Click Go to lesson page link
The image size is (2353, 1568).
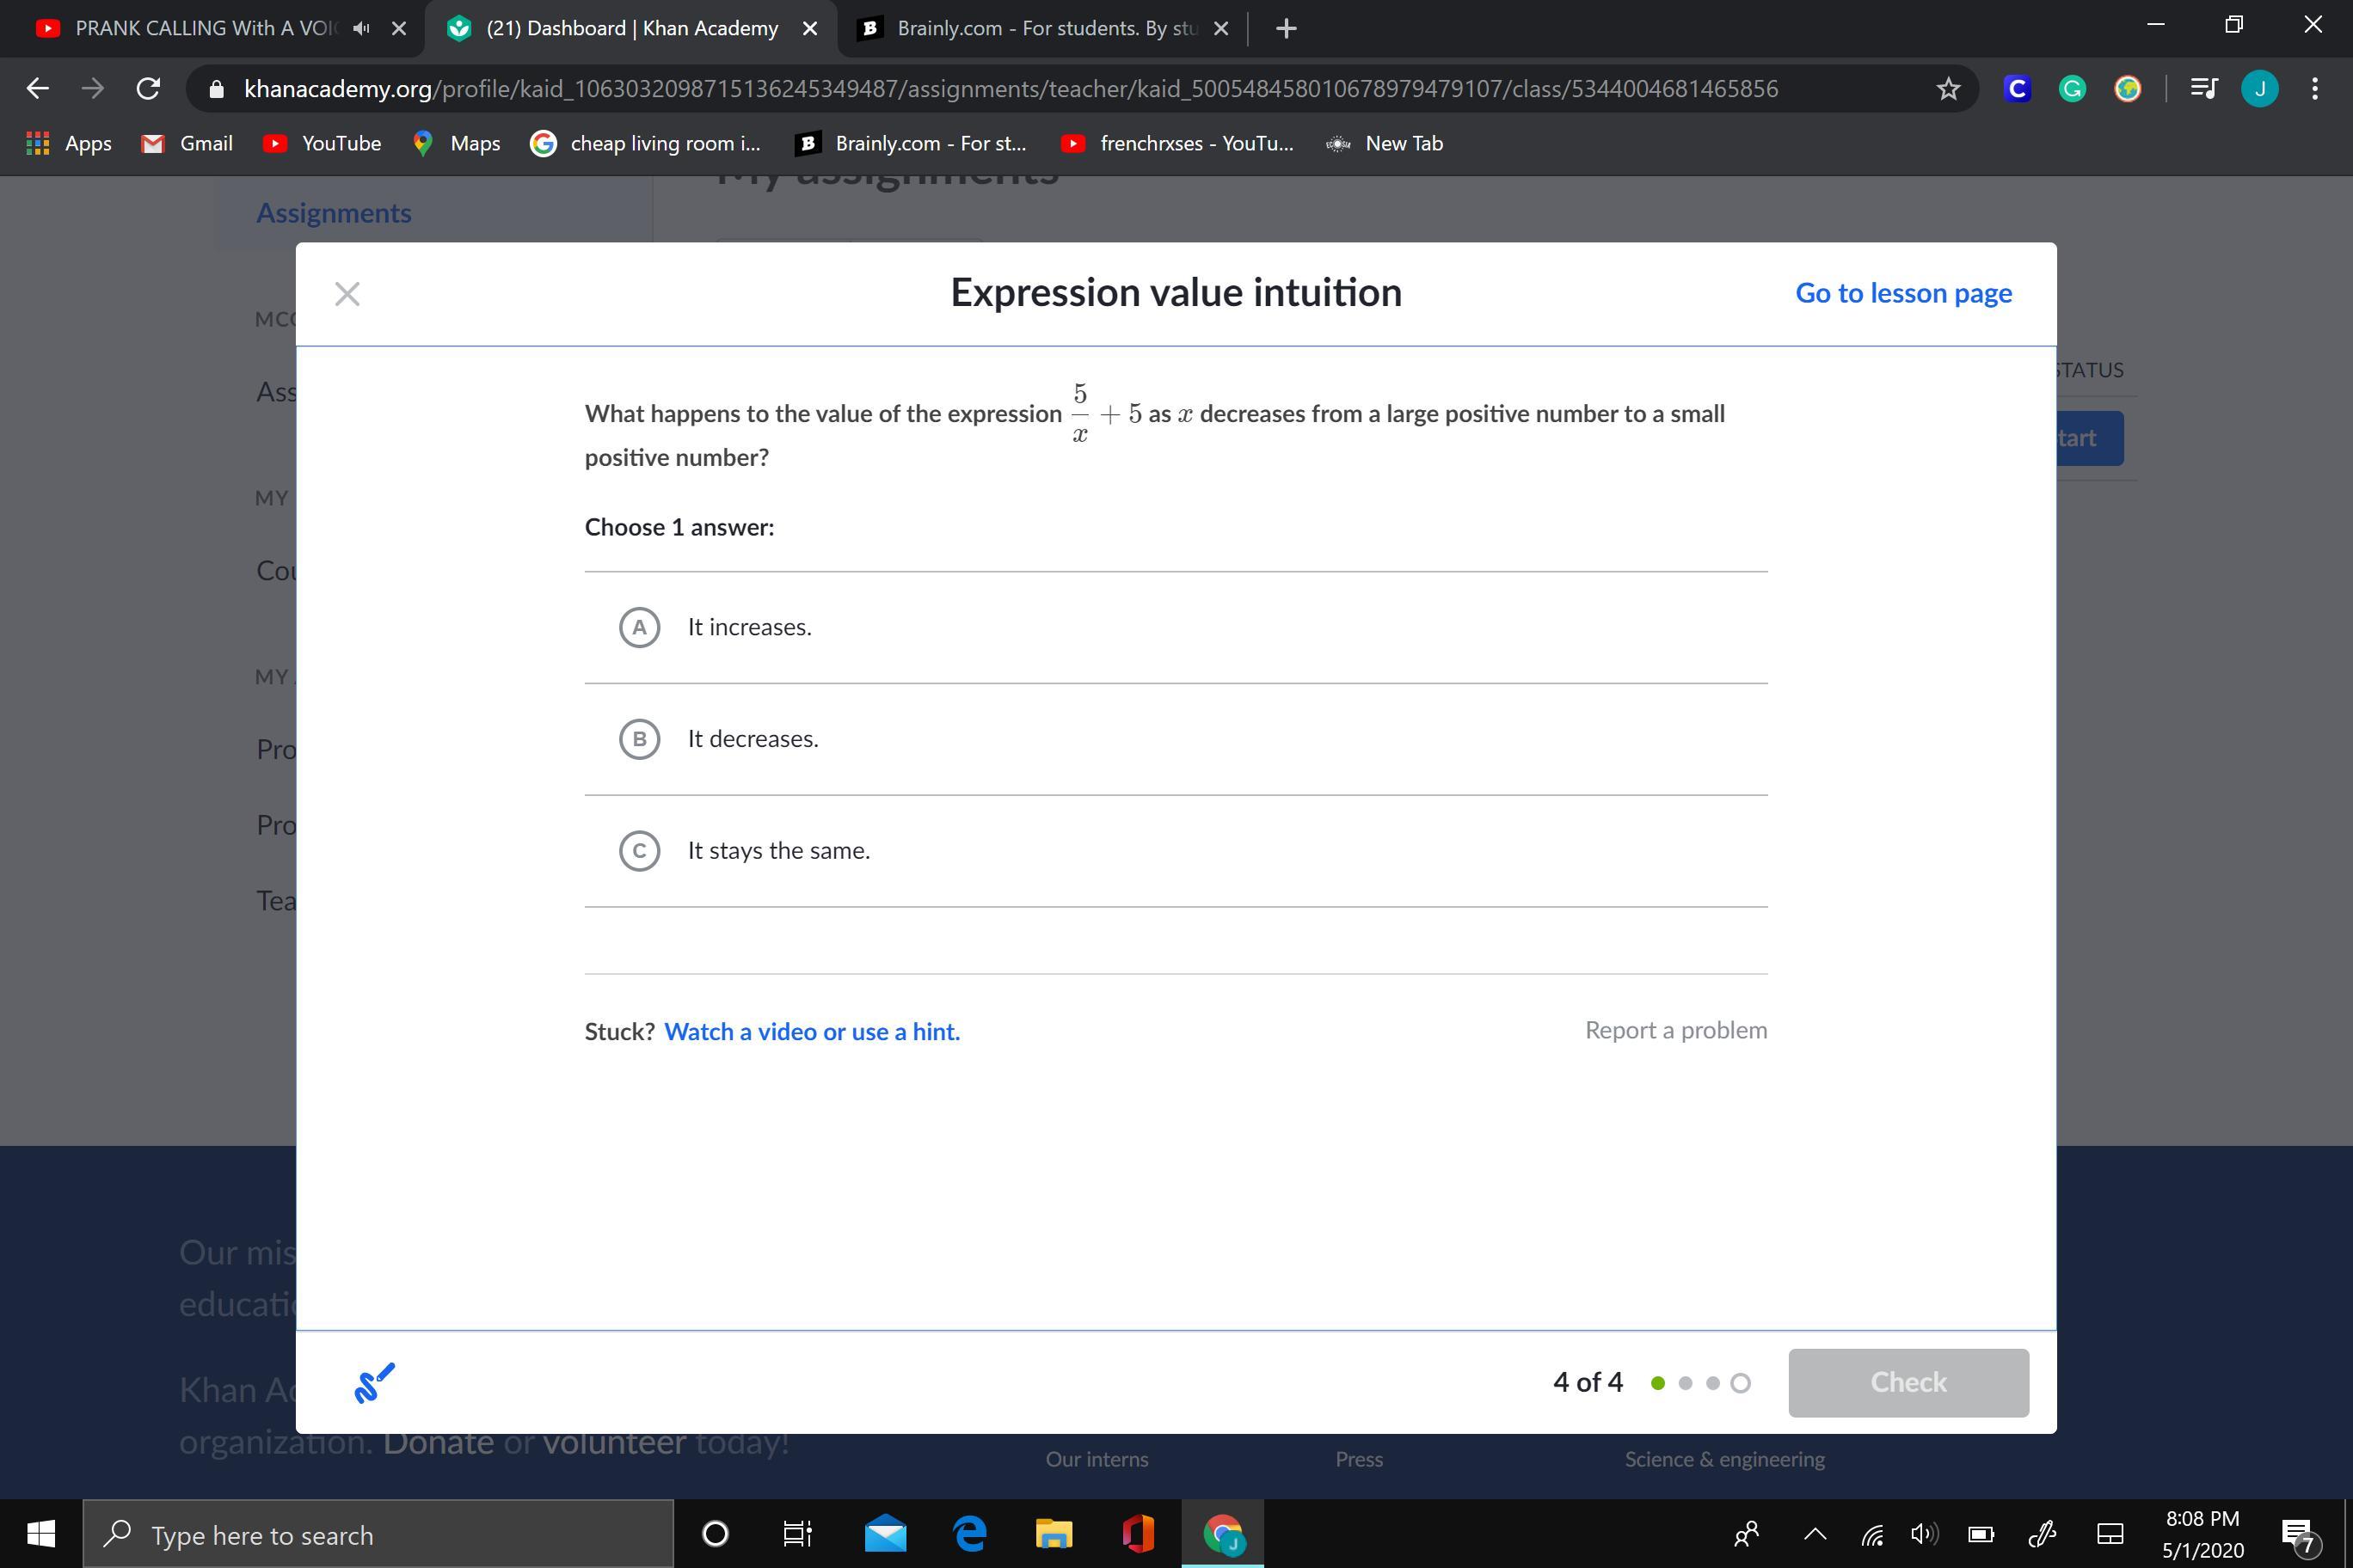click(1903, 293)
